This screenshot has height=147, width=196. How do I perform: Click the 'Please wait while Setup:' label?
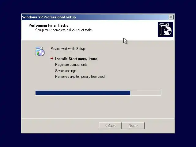pos(68,49)
